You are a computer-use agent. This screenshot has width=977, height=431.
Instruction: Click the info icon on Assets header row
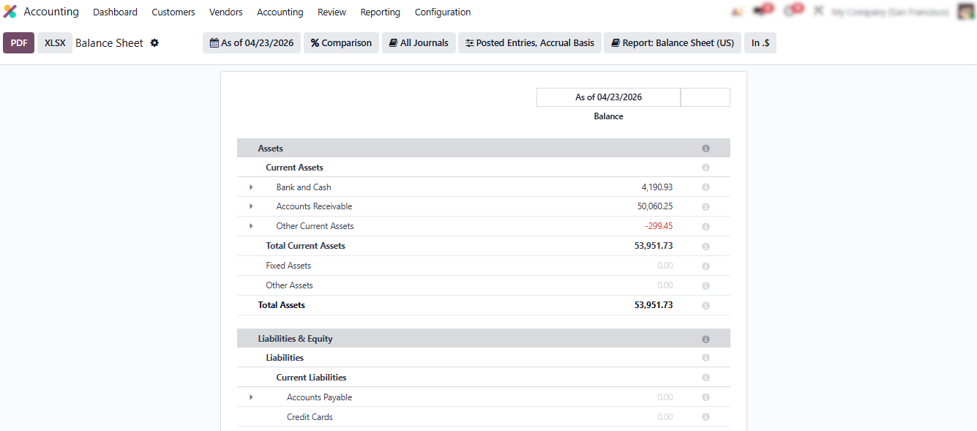click(x=705, y=149)
